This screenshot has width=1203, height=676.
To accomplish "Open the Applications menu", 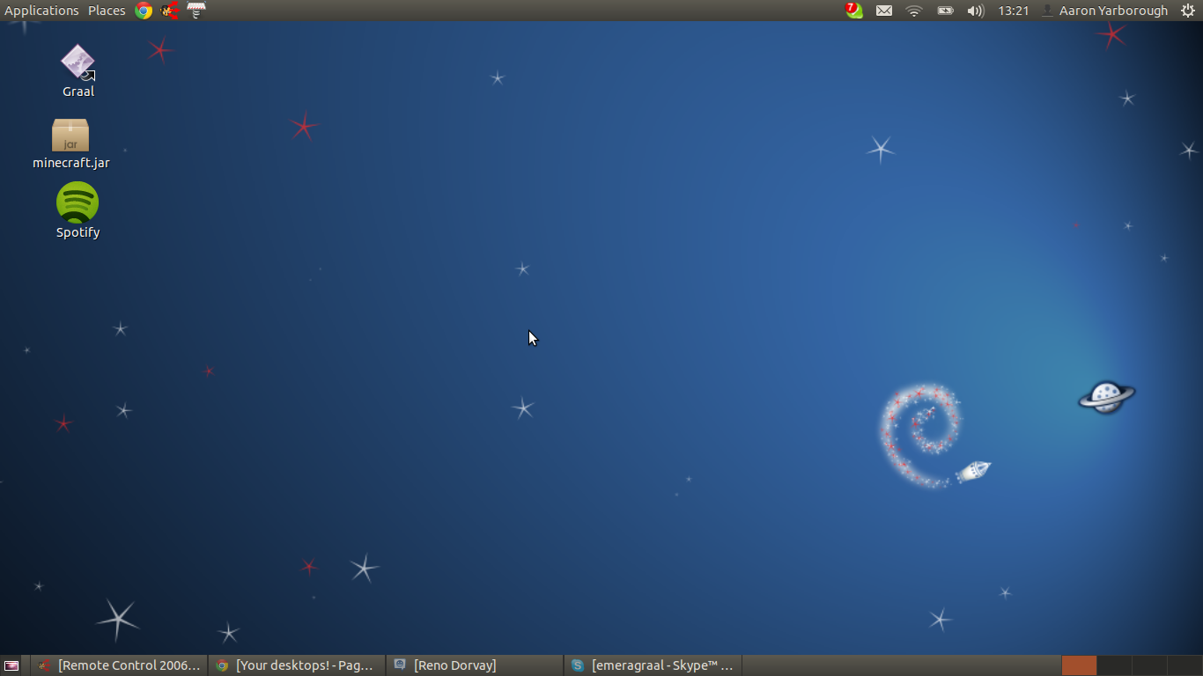I will pos(41,11).
